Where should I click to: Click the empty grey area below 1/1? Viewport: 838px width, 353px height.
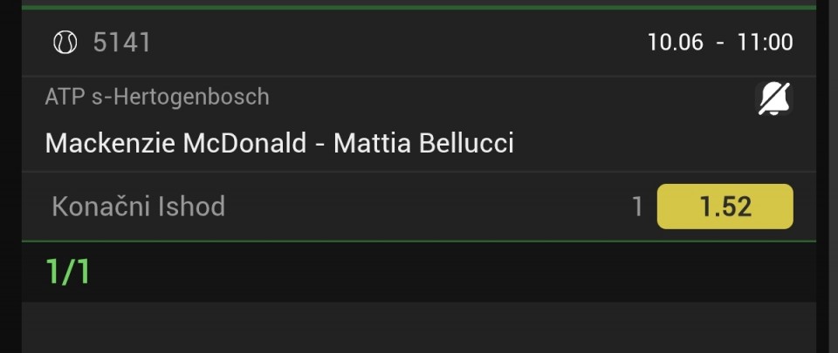tap(419, 328)
